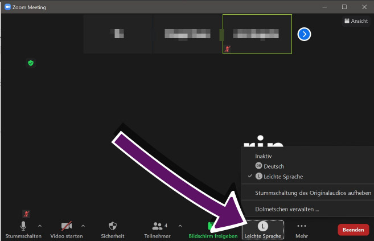Close the Zoom Meeting window

click(x=364, y=7)
